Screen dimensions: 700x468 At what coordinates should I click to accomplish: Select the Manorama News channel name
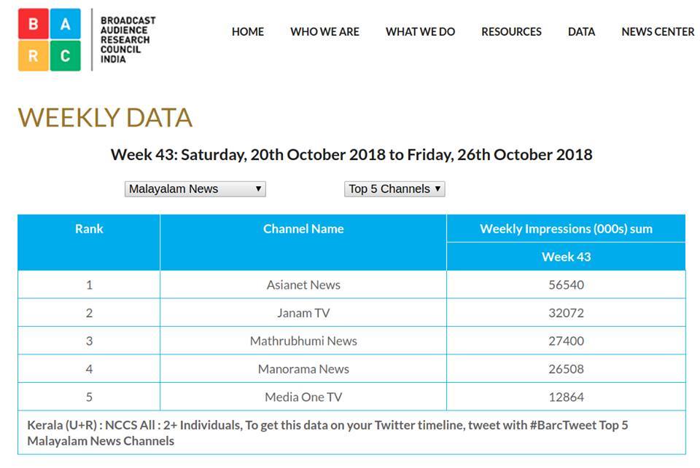click(x=303, y=369)
